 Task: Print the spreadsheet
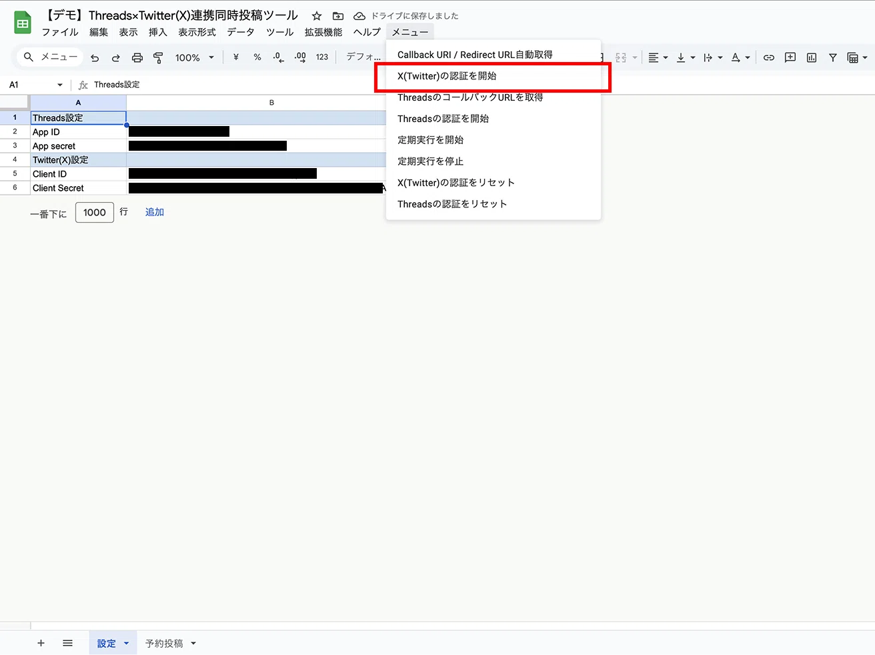(x=137, y=58)
